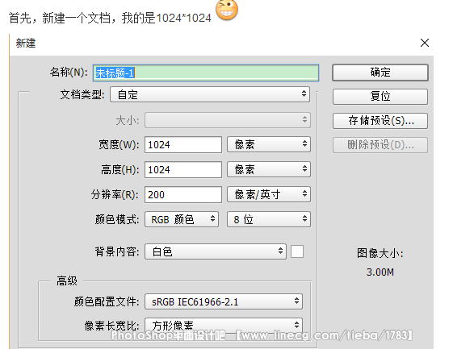The width and height of the screenshot is (453, 349).
Task: Click the 3.00M image size value
Action: tap(380, 272)
